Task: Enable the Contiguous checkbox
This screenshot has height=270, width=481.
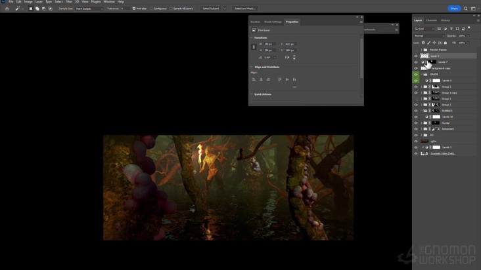Action: pyautogui.click(x=152, y=9)
